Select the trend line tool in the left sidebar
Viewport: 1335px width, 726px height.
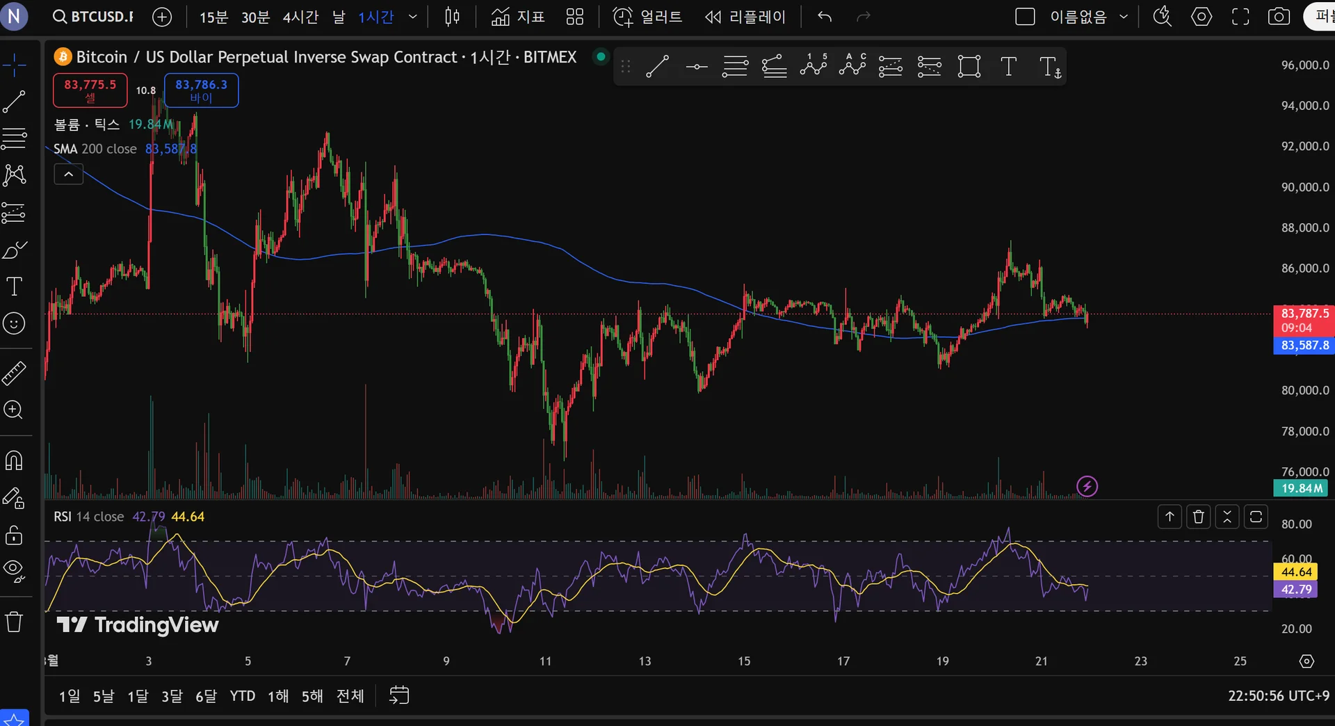point(14,102)
